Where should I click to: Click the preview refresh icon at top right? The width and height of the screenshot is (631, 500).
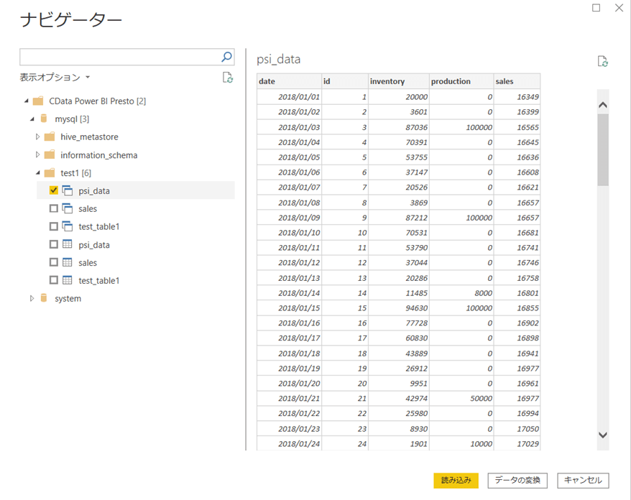pyautogui.click(x=603, y=61)
